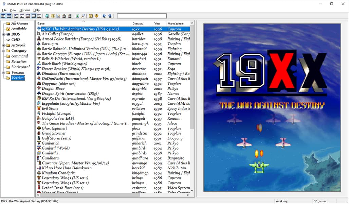Click the blue exclamation about icon

[x=110, y=16]
